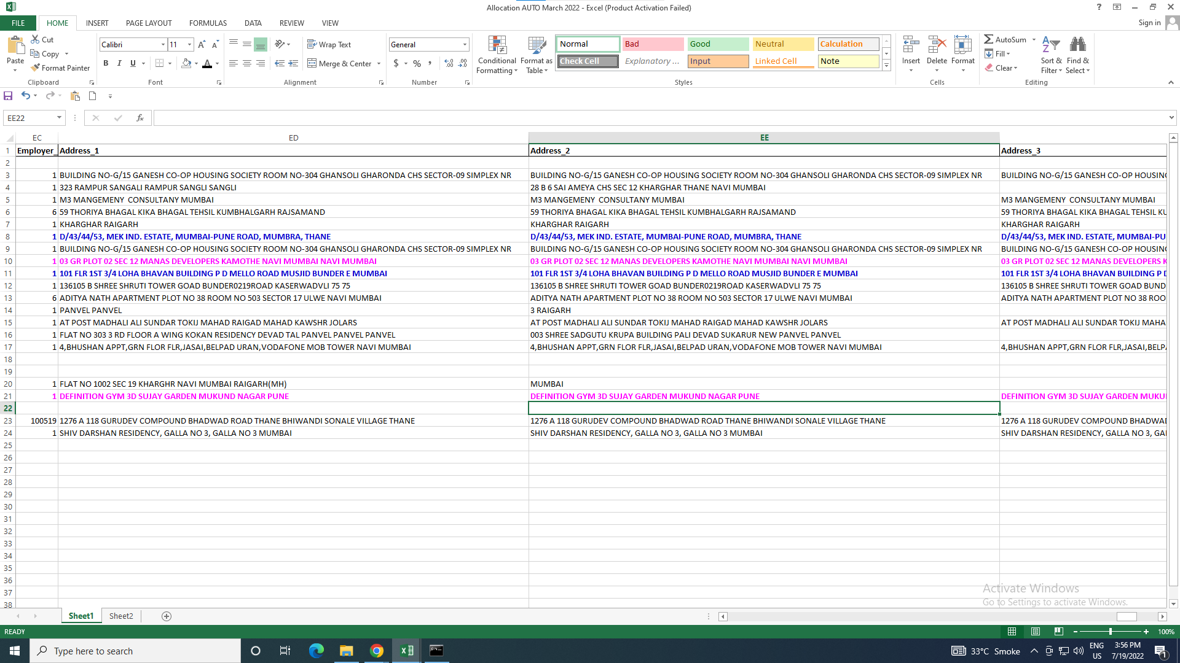
Task: Click the Sign in link
Action: 1149,23
